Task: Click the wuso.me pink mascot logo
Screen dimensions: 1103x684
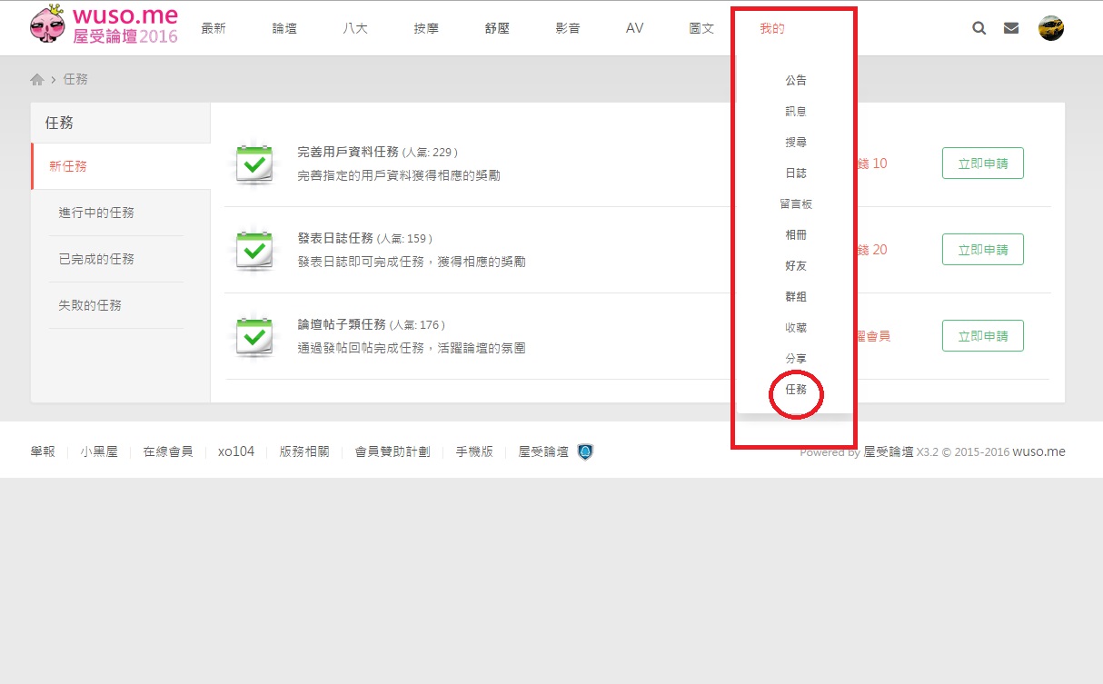Action: point(47,26)
